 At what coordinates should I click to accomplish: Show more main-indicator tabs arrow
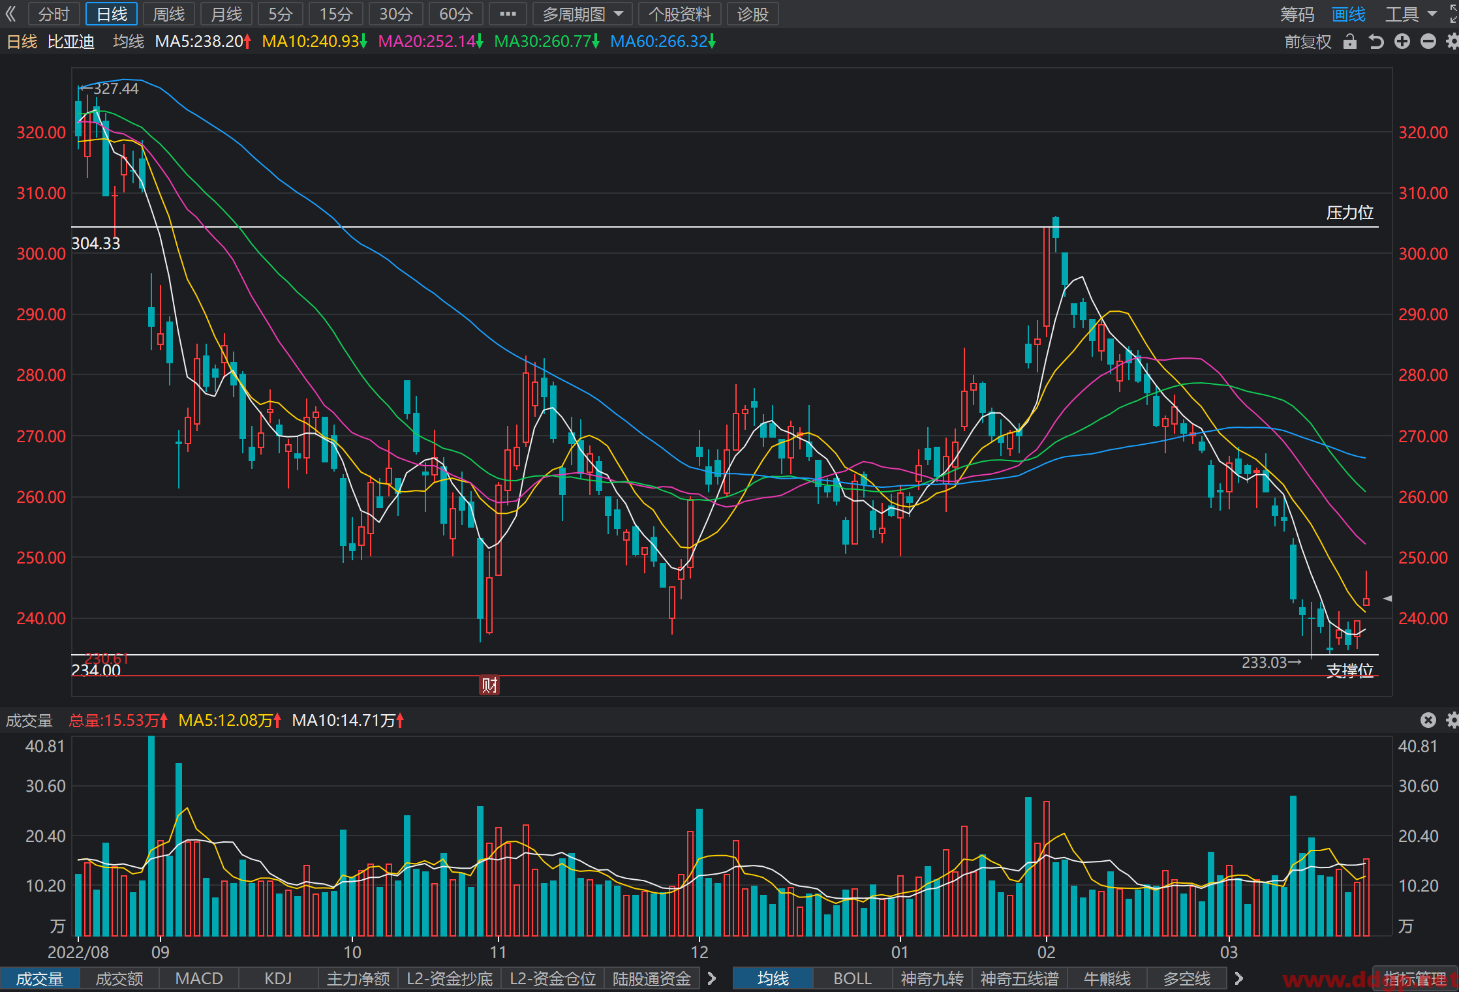coord(1239,978)
